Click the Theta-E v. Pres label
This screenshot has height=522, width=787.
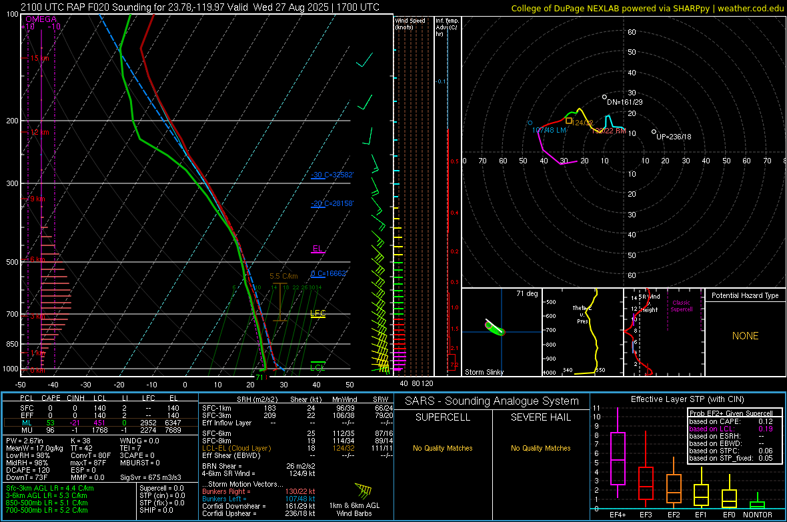582,315
